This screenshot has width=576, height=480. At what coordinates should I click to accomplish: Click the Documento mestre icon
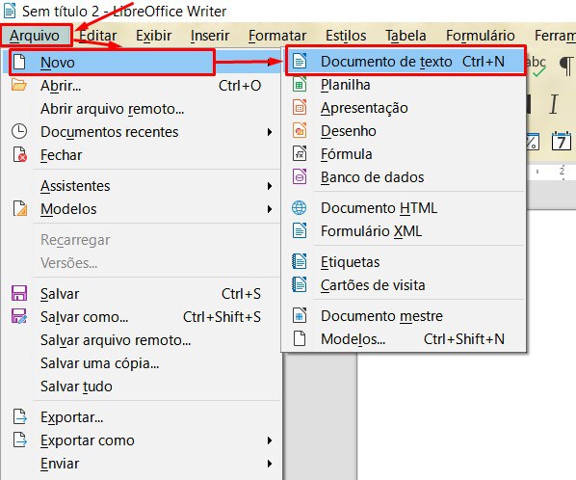[x=300, y=316]
